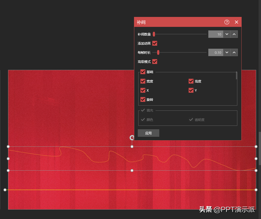This screenshot has width=261, height=219.
Task: Close the 补间 dialog
Action: click(x=237, y=22)
